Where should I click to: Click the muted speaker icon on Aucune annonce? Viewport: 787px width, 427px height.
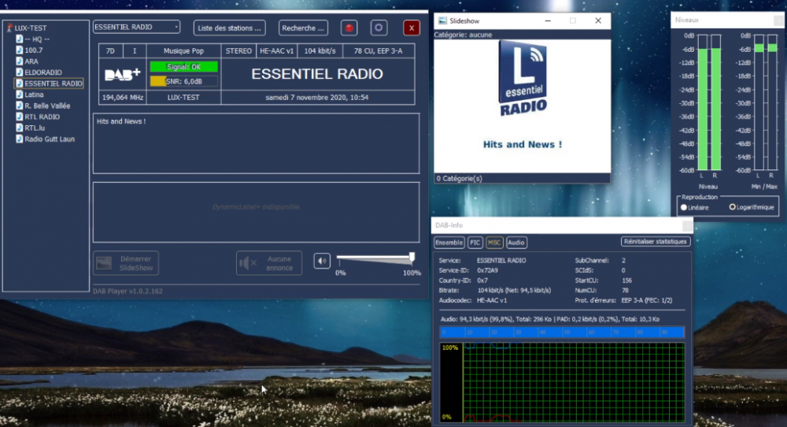coord(248,262)
